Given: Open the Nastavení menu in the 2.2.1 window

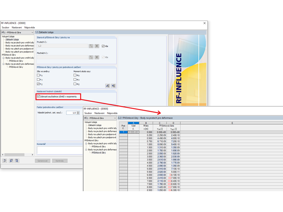Looking at the screenshot, I should click(99, 113).
